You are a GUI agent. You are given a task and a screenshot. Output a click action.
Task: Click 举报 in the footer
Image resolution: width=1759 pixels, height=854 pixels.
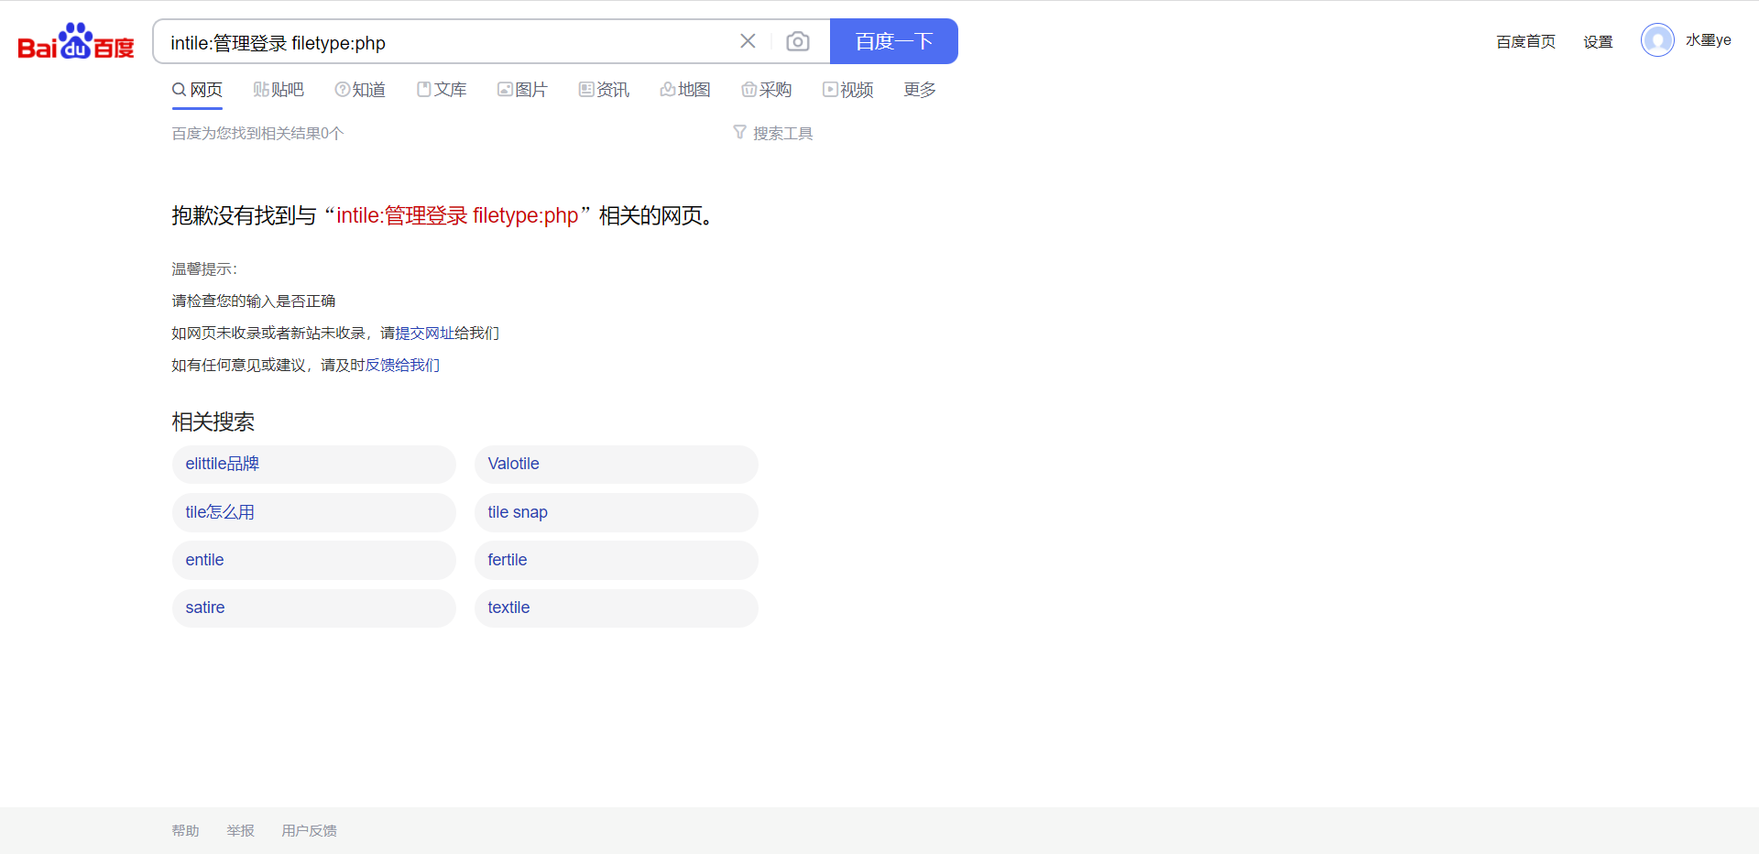tap(240, 831)
